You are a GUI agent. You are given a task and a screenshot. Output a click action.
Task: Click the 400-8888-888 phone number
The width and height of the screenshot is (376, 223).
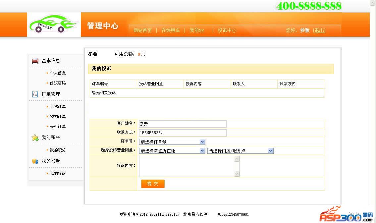point(309,6)
